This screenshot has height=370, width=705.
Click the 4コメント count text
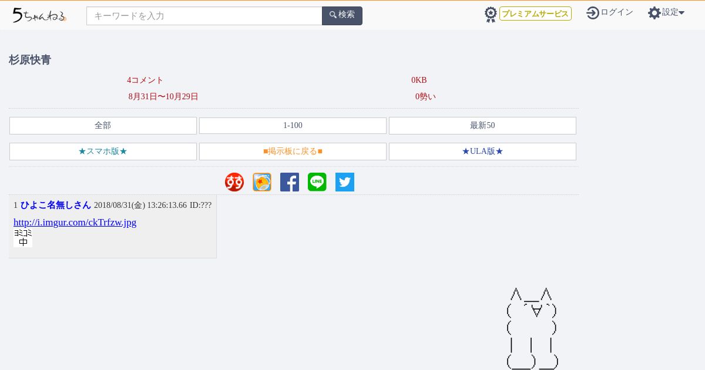click(145, 80)
